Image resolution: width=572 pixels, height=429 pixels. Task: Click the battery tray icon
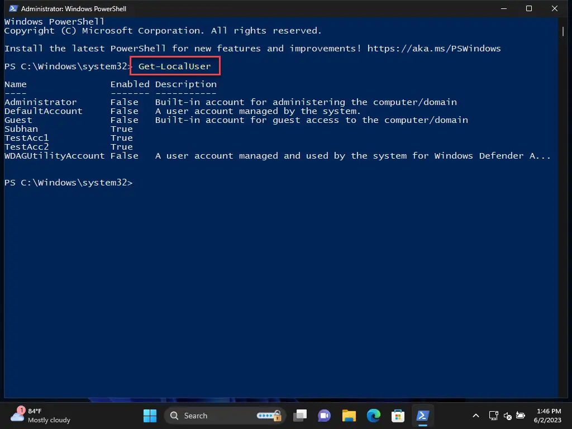point(521,416)
